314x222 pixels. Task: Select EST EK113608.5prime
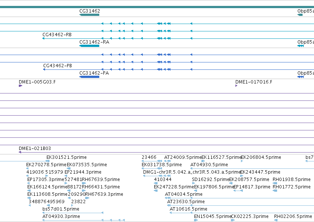point(47,194)
